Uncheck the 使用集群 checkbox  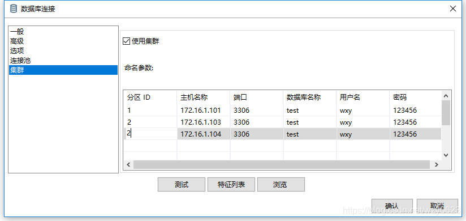point(127,41)
